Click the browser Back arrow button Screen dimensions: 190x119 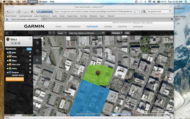pos(7,11)
